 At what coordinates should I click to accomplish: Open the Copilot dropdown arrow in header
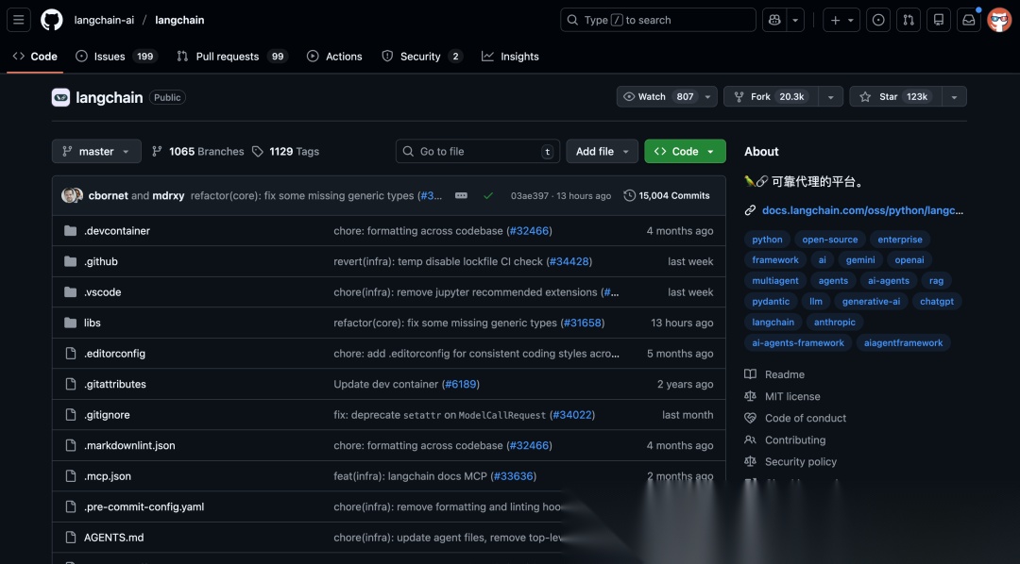tap(795, 20)
